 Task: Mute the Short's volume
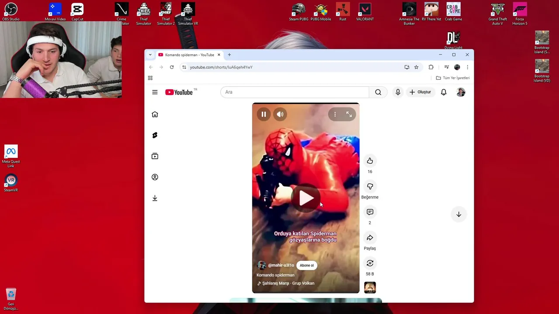tap(280, 114)
